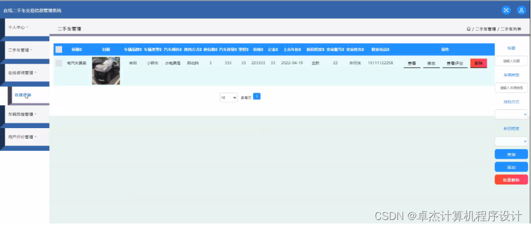Collapse the 在线咨询管理 sidebar menu

(x=27, y=73)
